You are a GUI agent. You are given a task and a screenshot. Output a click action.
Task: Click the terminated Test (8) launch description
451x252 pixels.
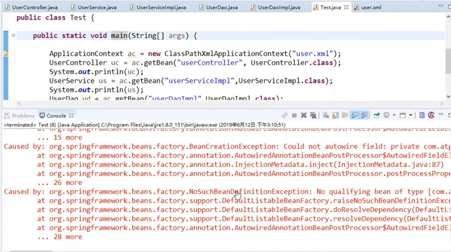click(x=145, y=125)
